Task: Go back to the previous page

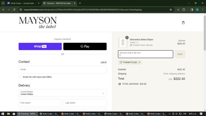Action: [x=4, y=10]
